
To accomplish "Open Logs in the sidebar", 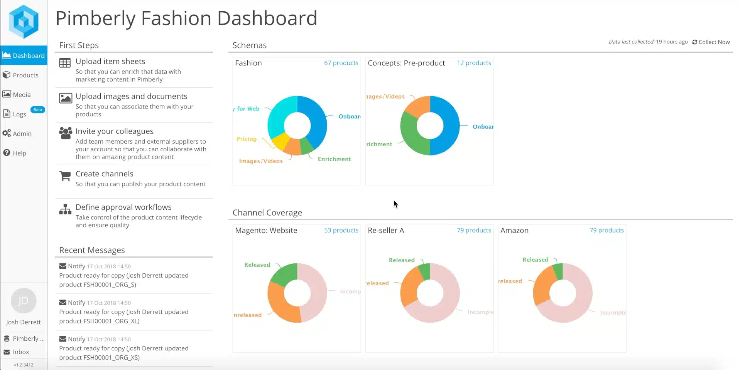I will click(24, 114).
